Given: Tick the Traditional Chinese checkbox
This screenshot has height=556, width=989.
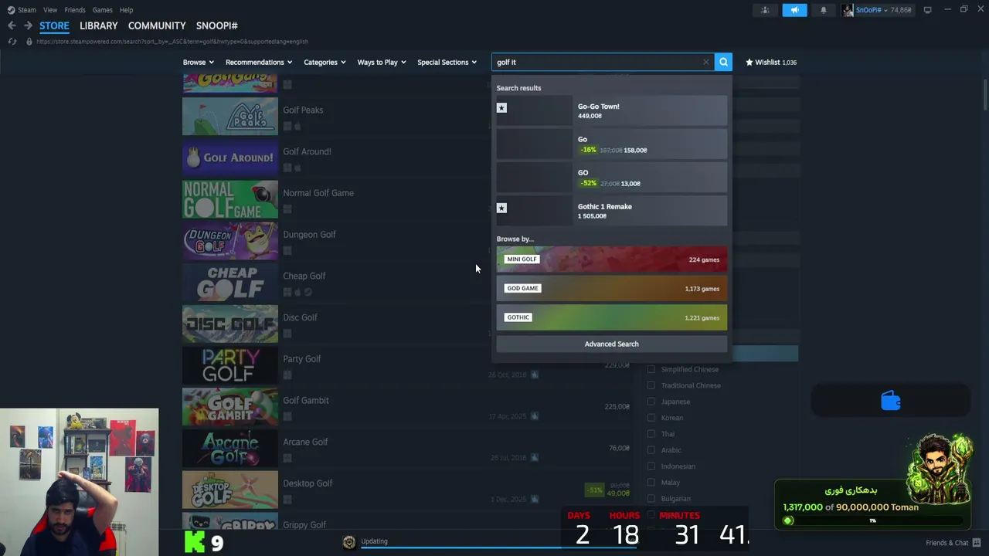Looking at the screenshot, I should 651,385.
